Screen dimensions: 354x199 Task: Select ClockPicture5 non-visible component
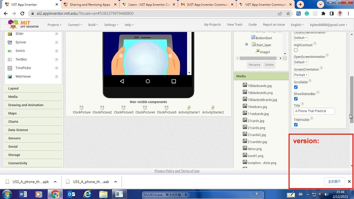(x=166, y=110)
